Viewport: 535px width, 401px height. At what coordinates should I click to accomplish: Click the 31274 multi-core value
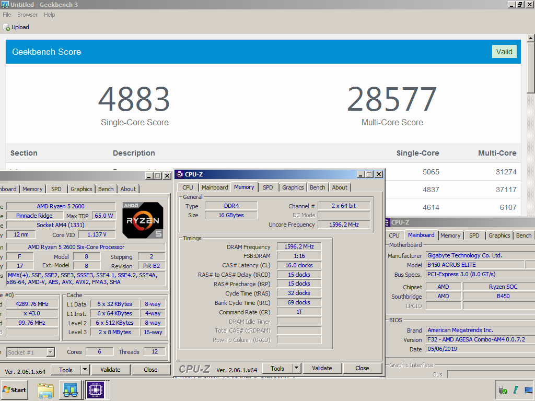tap(506, 172)
